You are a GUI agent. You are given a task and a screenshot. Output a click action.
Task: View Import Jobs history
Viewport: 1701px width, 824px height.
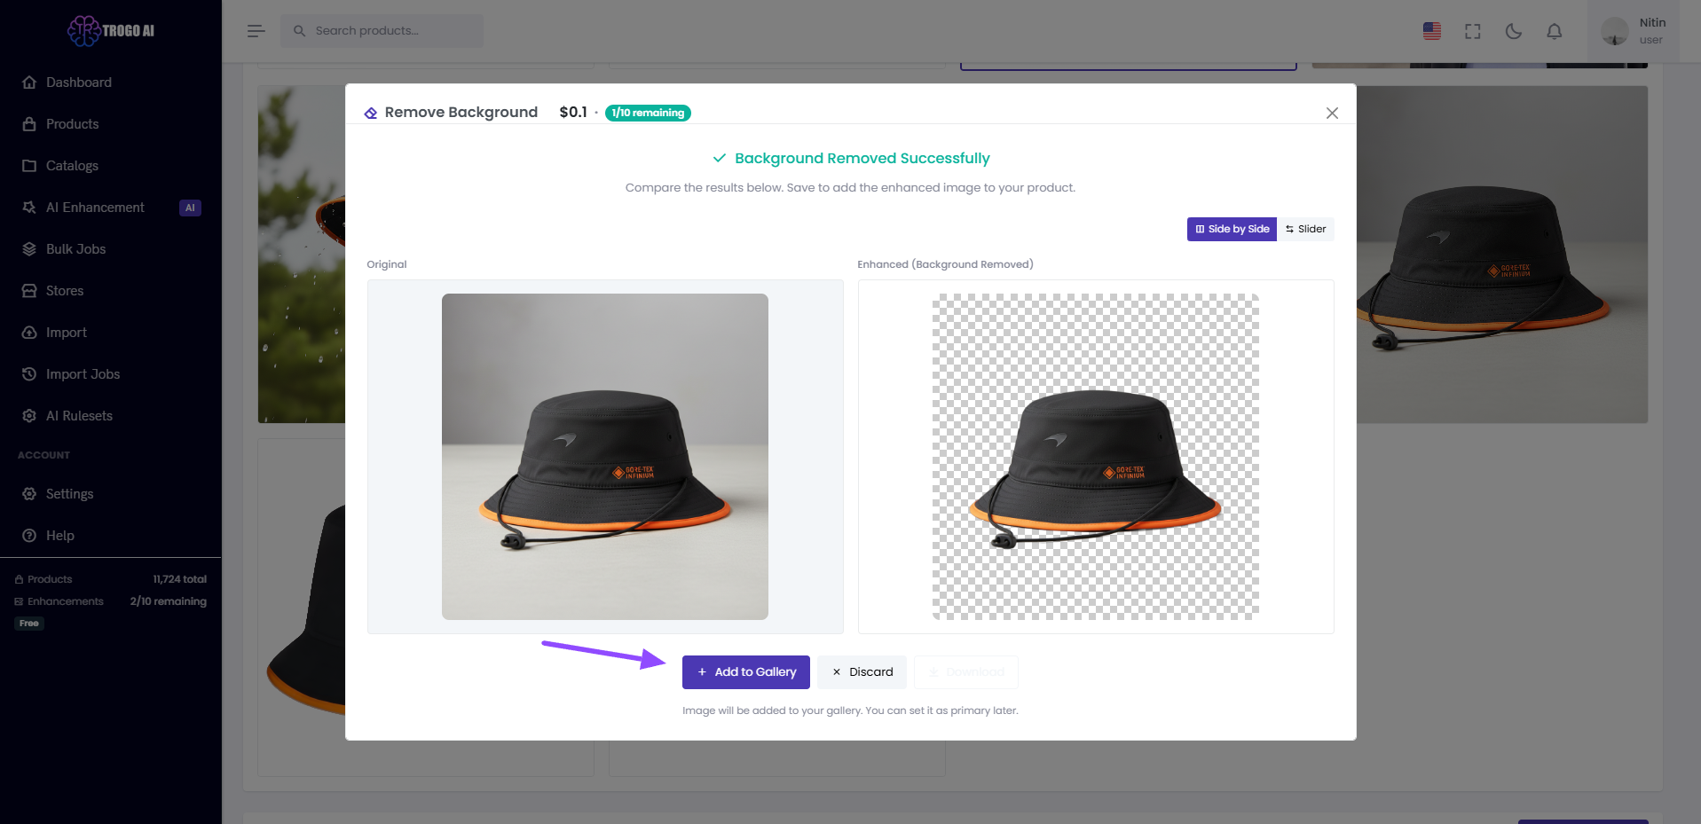(83, 373)
